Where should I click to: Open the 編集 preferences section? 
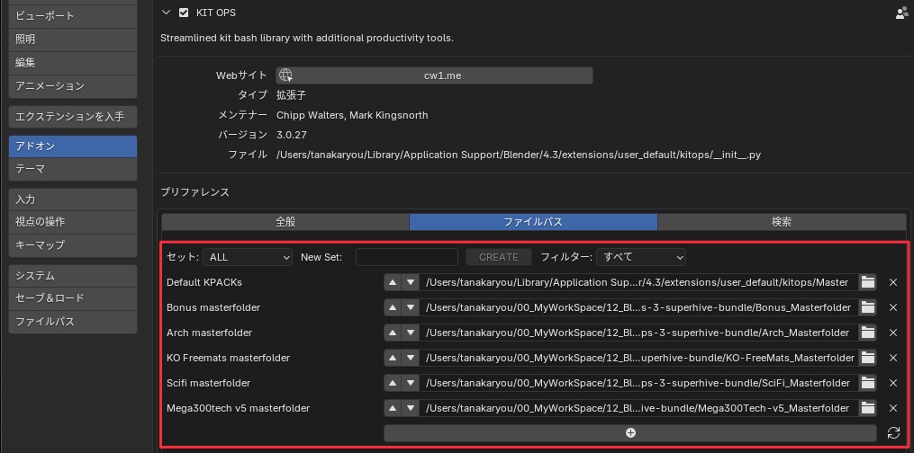[73, 62]
